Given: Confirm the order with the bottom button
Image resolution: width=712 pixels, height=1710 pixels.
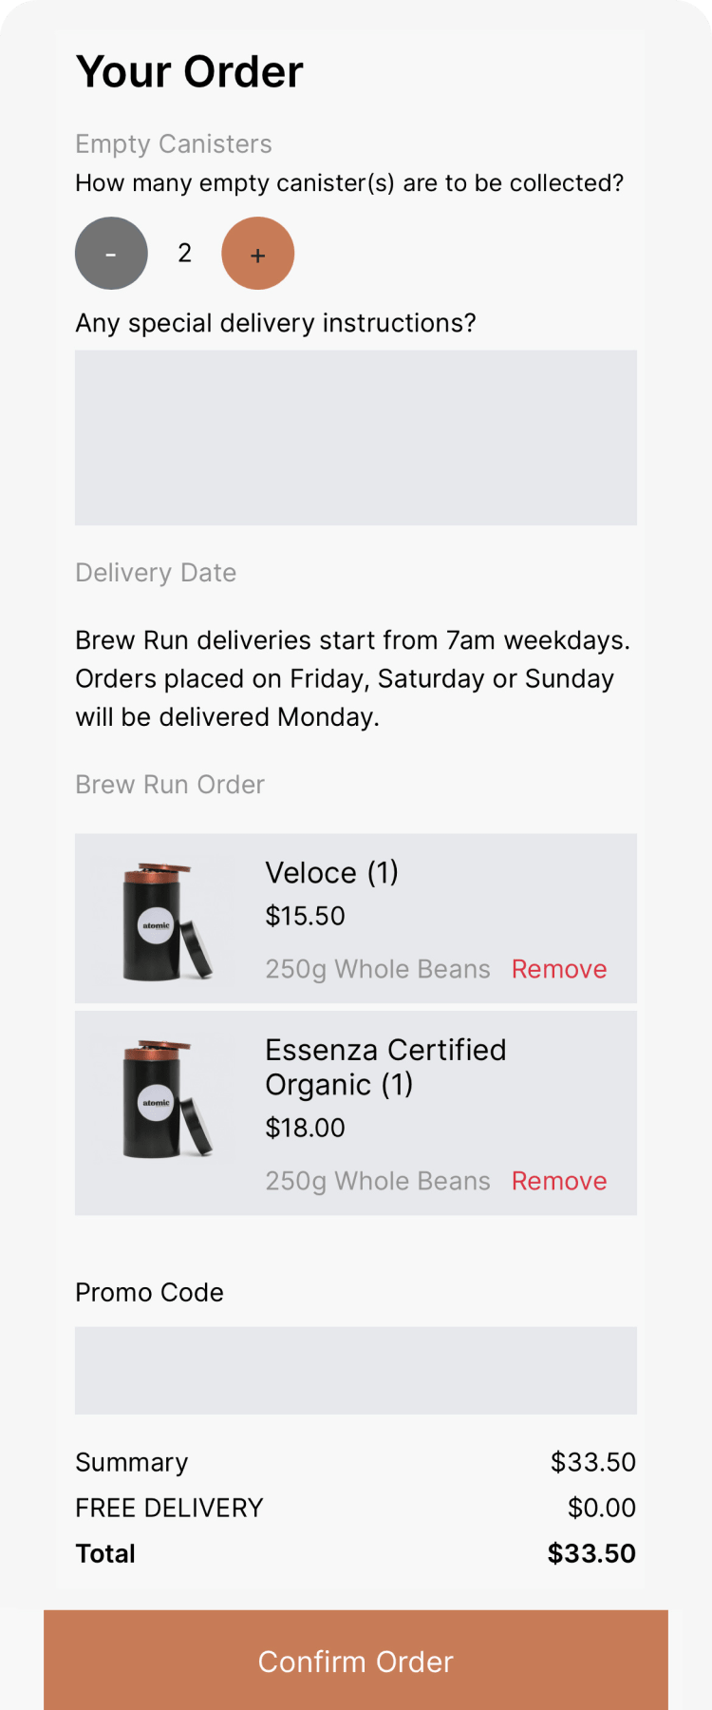Looking at the screenshot, I should pos(356,1661).
